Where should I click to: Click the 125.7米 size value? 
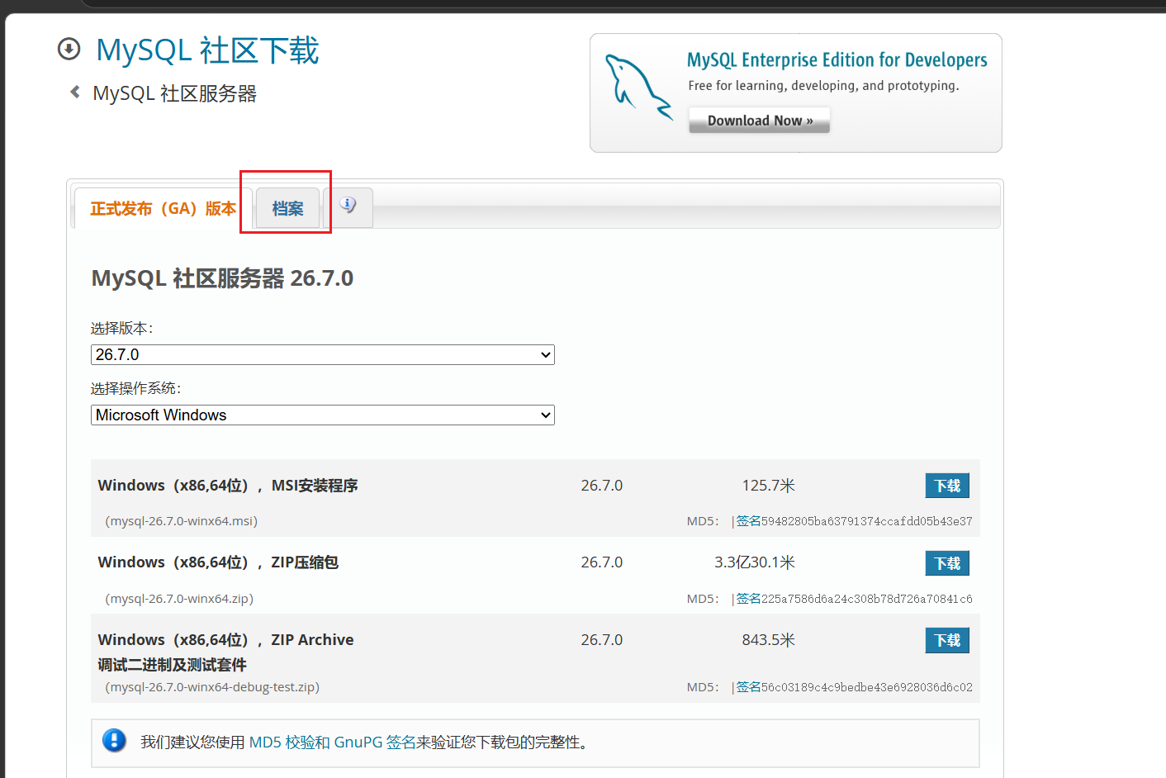tap(768, 486)
